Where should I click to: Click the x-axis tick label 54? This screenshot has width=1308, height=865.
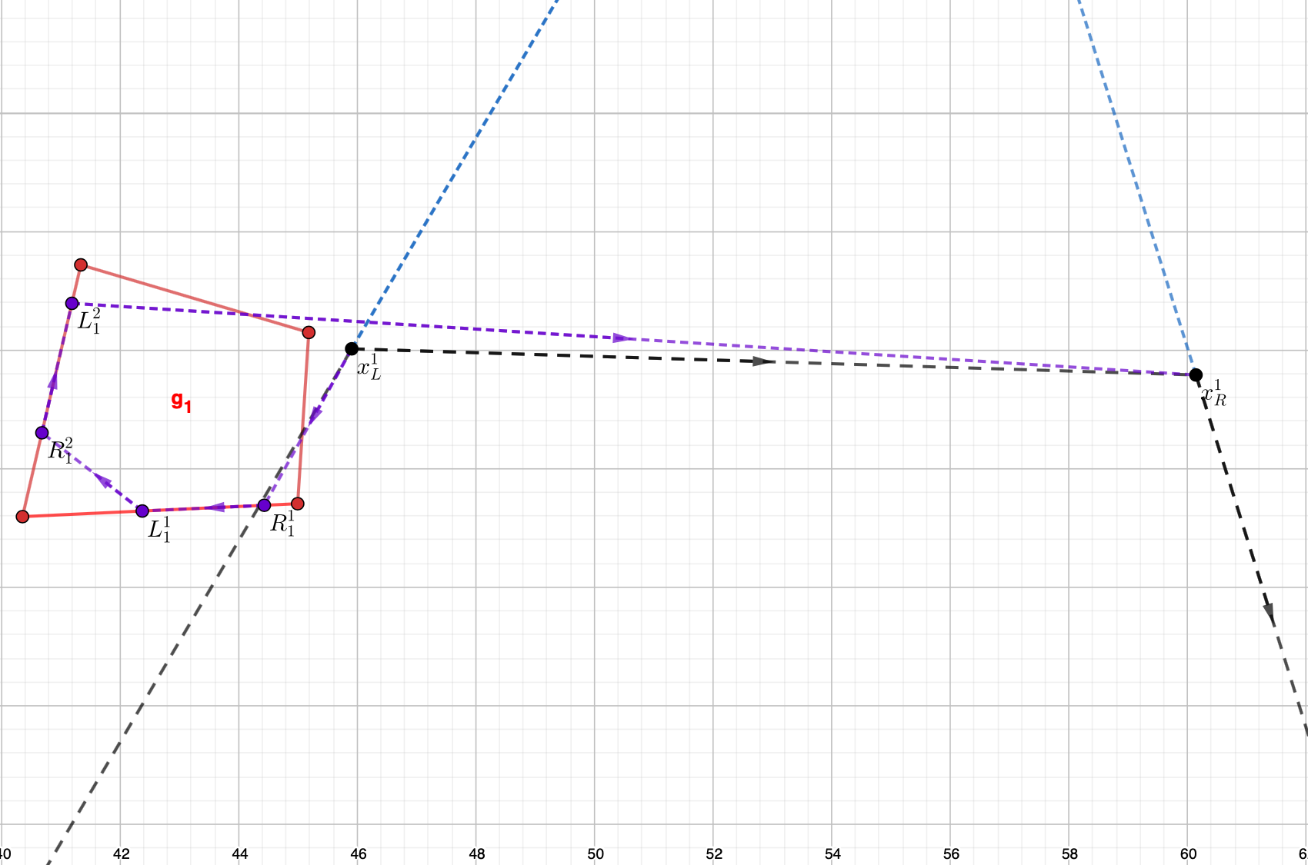[x=833, y=854]
